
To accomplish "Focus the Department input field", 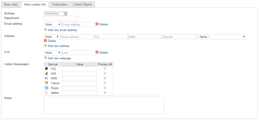I will 61,19.
